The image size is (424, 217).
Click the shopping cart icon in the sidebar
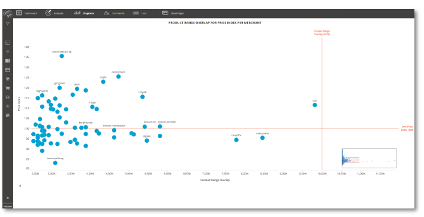click(x=8, y=88)
